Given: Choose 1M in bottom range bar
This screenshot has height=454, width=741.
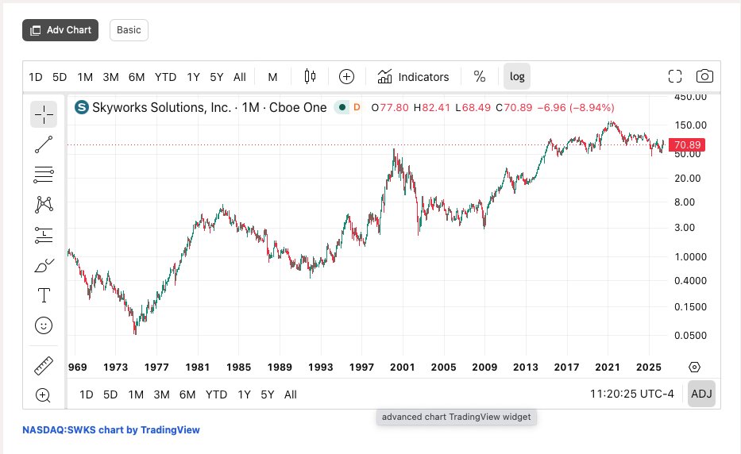Looking at the screenshot, I should (136, 394).
